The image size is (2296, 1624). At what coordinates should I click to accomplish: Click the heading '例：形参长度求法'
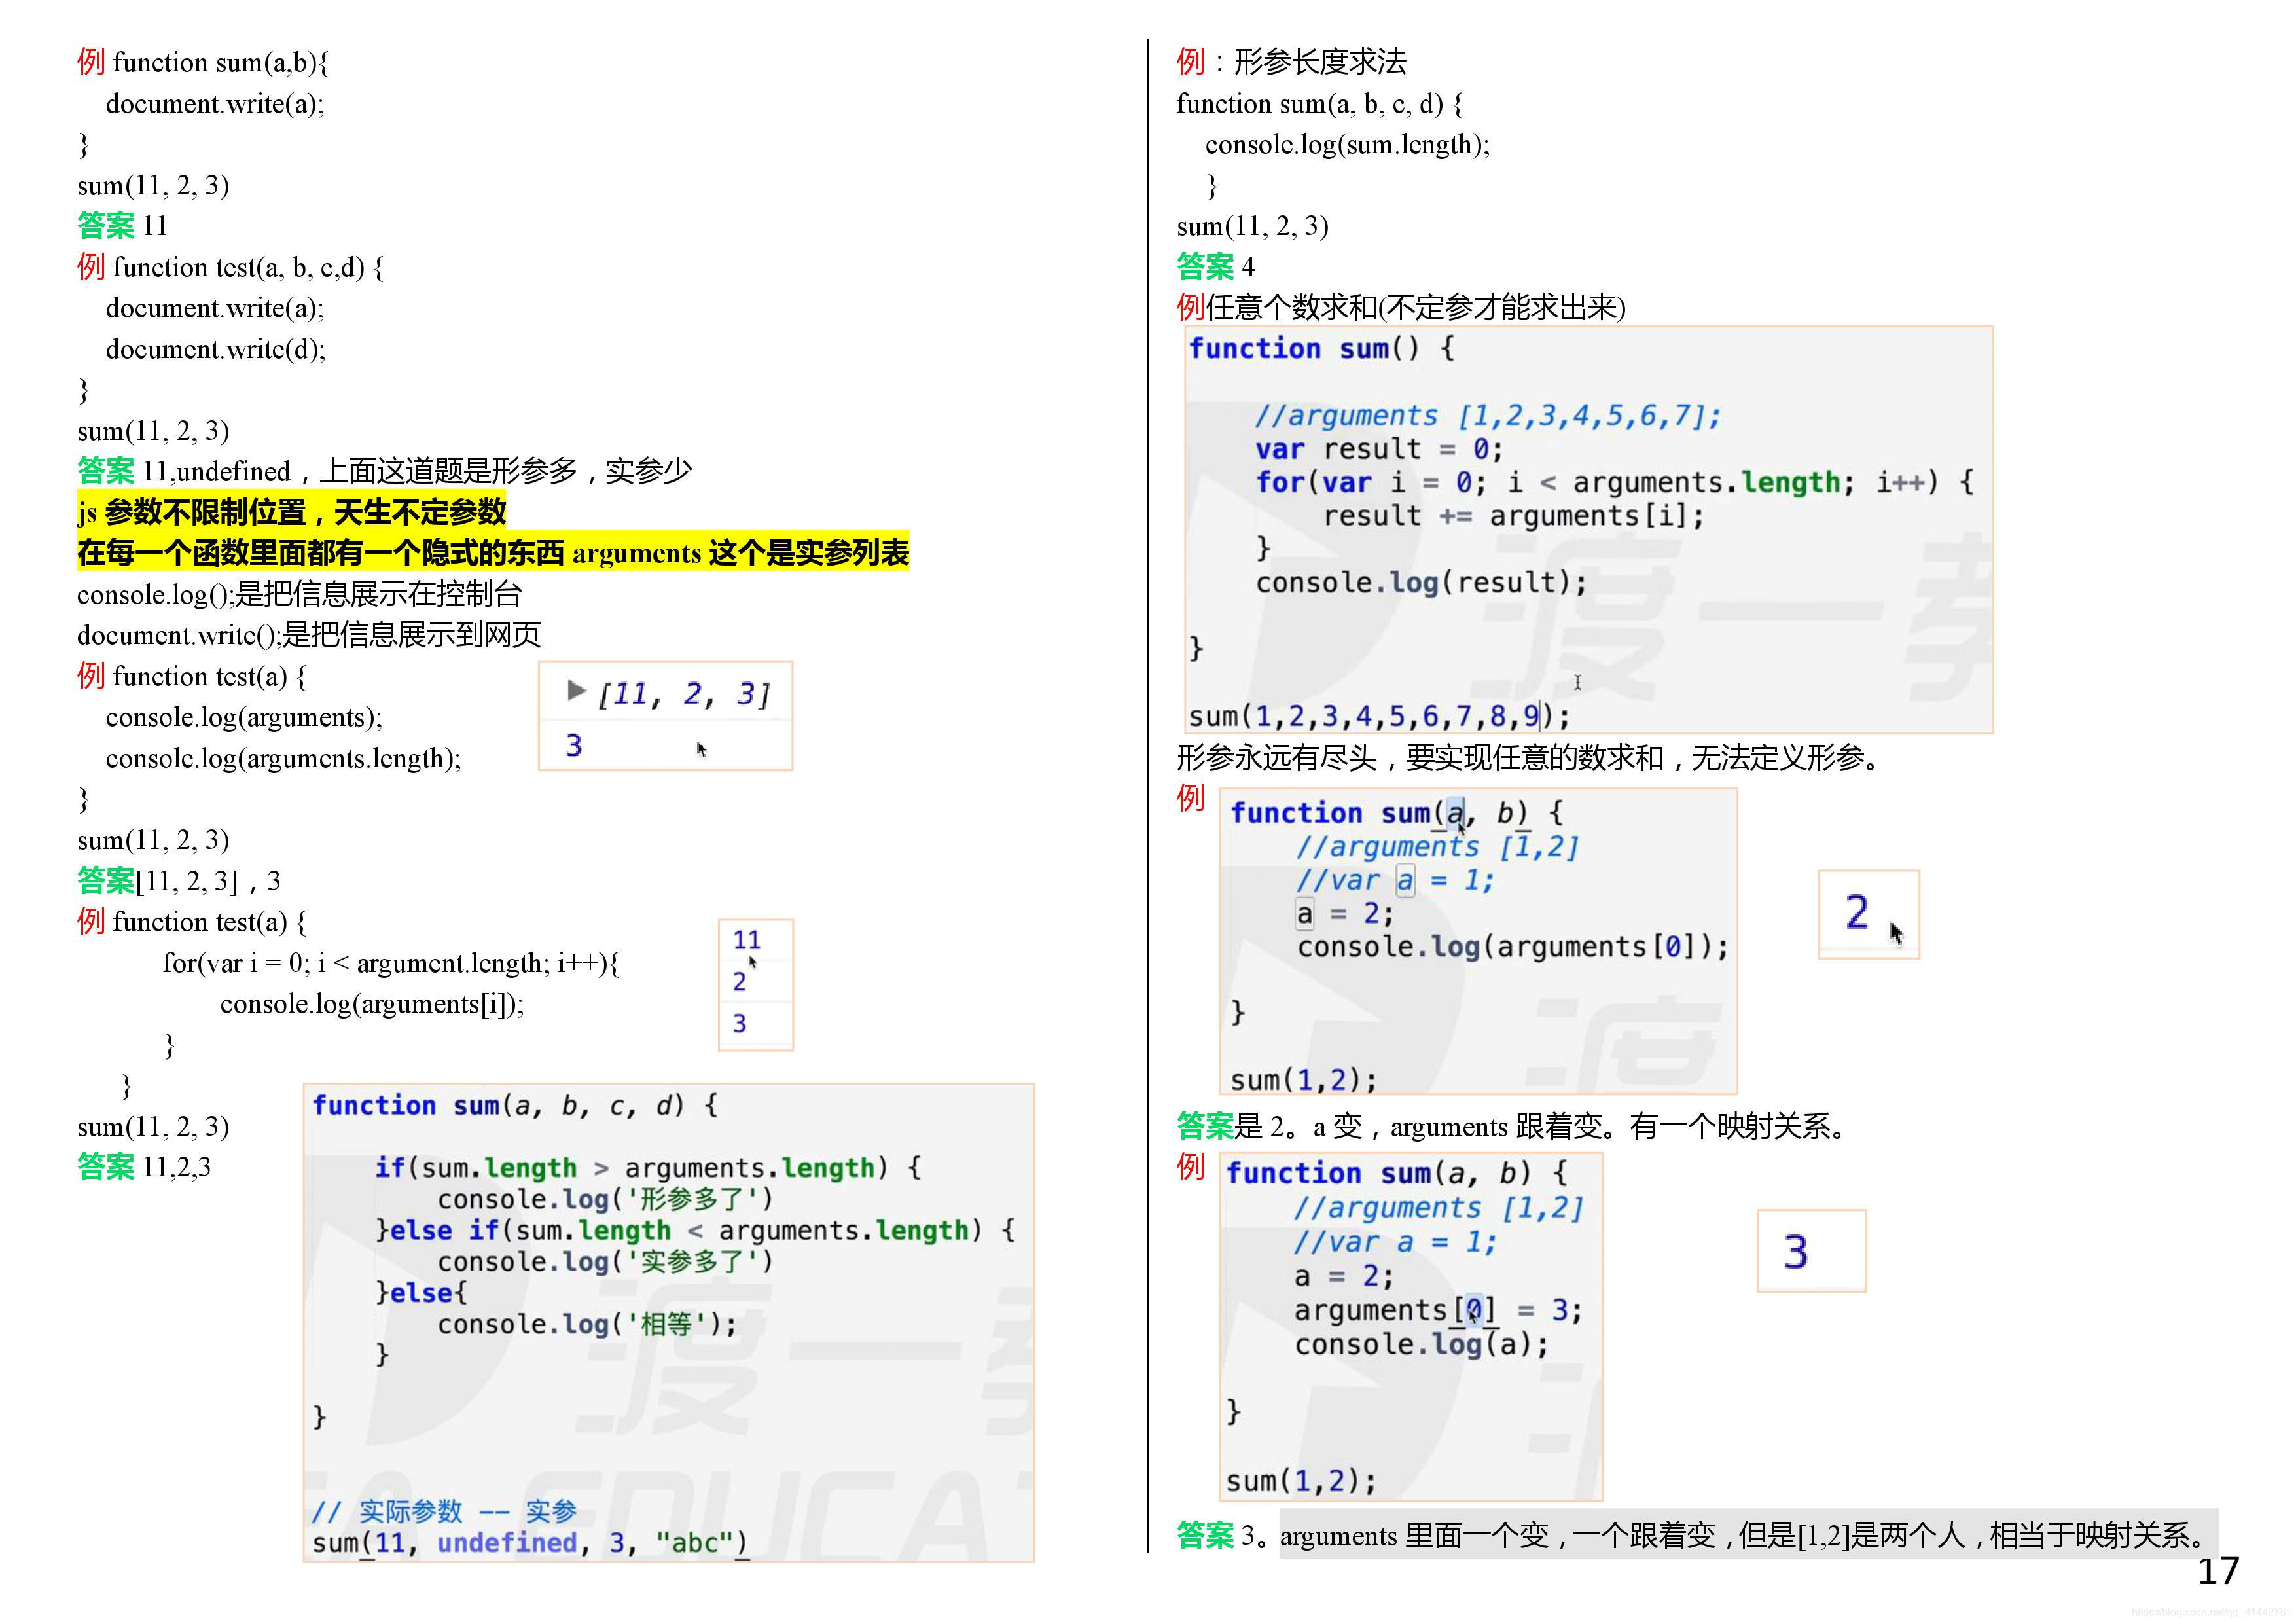(1291, 62)
